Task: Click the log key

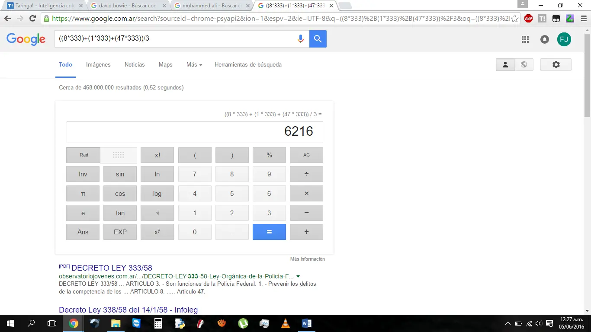Action: tap(157, 194)
